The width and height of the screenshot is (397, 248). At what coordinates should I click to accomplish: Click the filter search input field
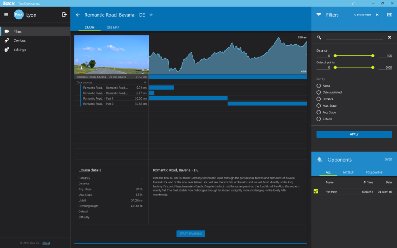click(x=354, y=37)
